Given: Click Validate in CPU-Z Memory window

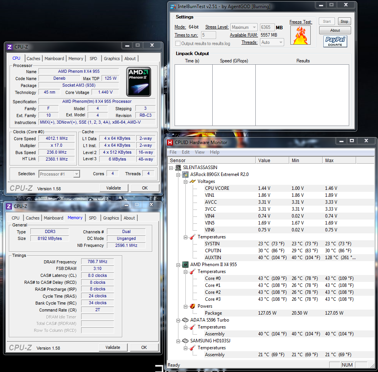Looking at the screenshot, I should point(113,347).
